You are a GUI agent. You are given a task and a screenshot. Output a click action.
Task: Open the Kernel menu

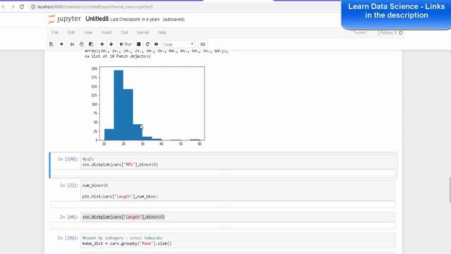(x=143, y=32)
